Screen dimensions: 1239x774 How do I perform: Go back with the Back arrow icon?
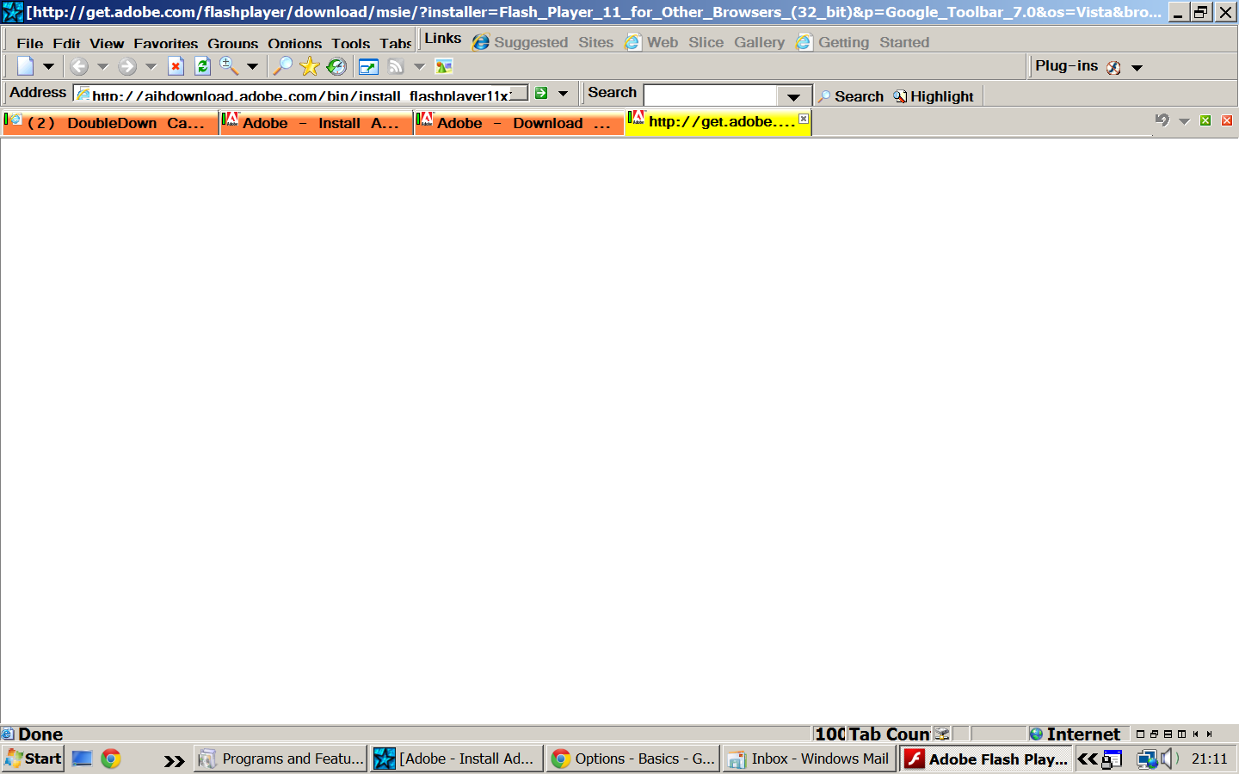point(79,66)
